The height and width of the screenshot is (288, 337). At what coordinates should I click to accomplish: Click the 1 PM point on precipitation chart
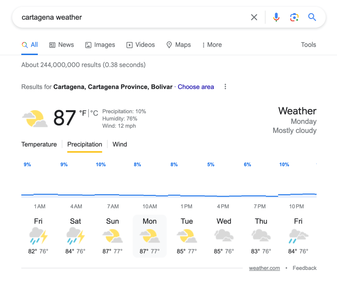(186, 196)
